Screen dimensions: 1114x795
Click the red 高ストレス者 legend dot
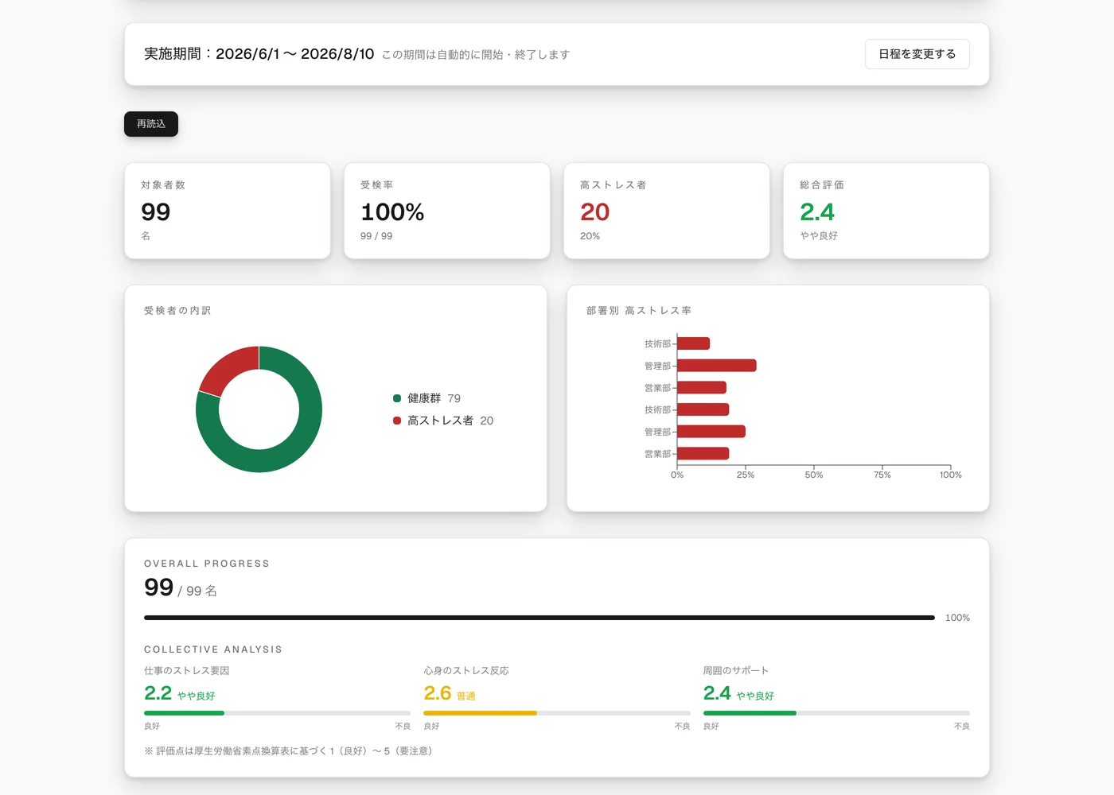click(397, 421)
